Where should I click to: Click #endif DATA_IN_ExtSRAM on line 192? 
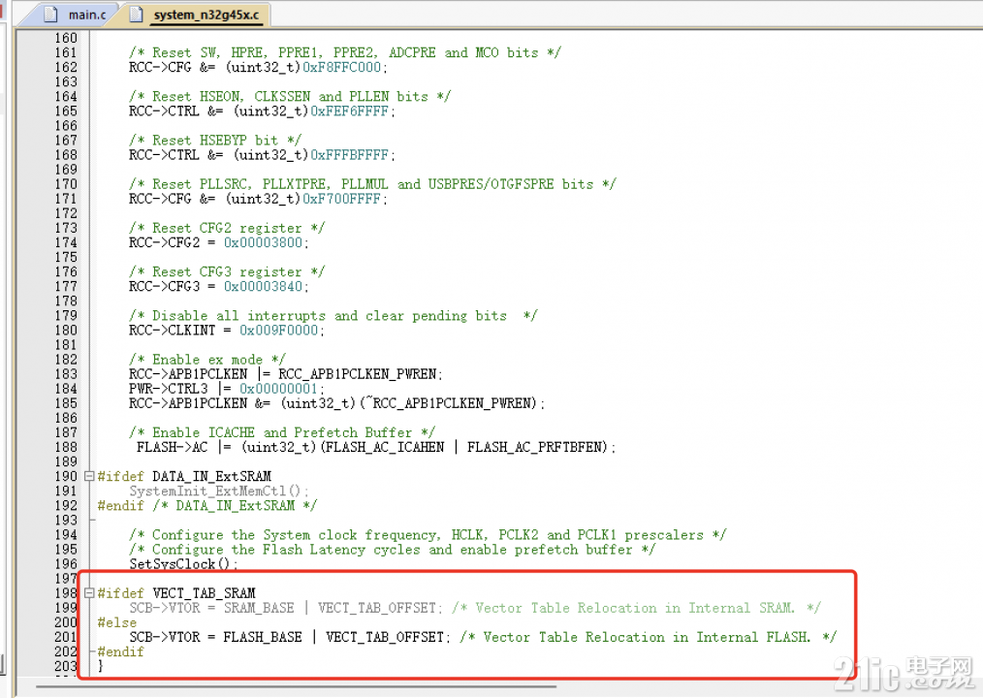[207, 505]
